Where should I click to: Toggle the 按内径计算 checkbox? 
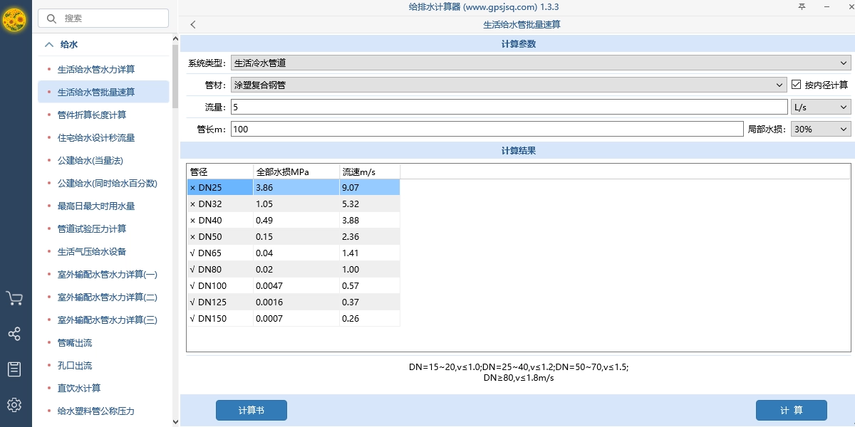796,84
